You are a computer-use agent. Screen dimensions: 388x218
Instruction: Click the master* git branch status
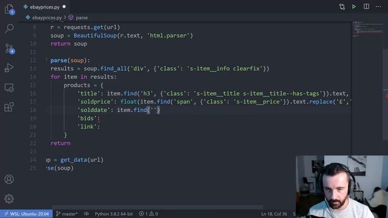pos(67,214)
